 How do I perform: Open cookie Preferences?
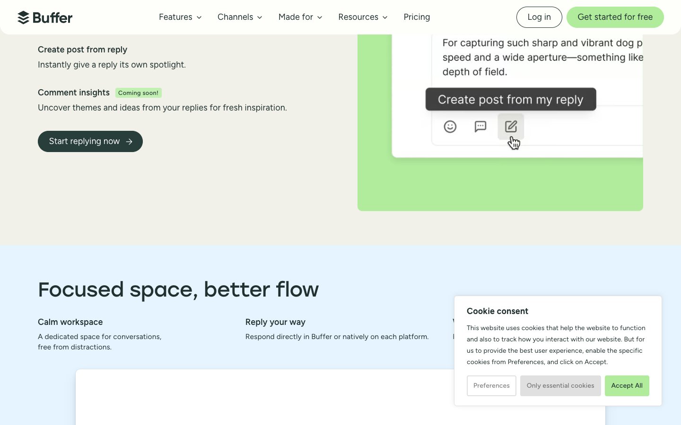(491, 386)
